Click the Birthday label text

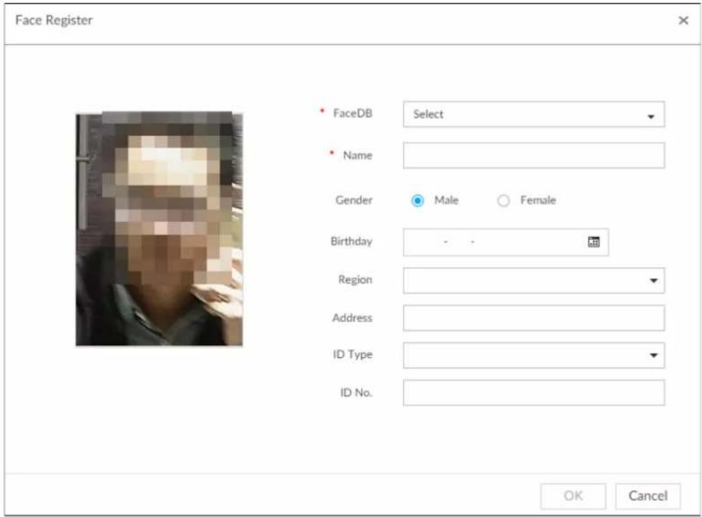tap(351, 242)
